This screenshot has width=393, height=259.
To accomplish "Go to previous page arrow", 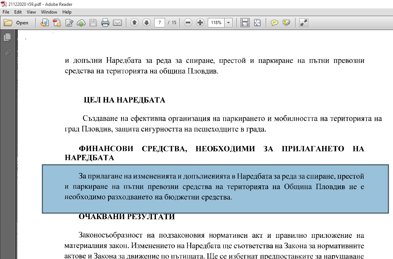I will (x=134, y=23).
